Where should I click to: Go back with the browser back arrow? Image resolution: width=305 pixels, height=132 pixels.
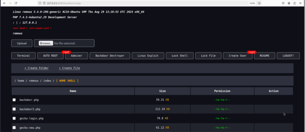(x=4, y=3)
